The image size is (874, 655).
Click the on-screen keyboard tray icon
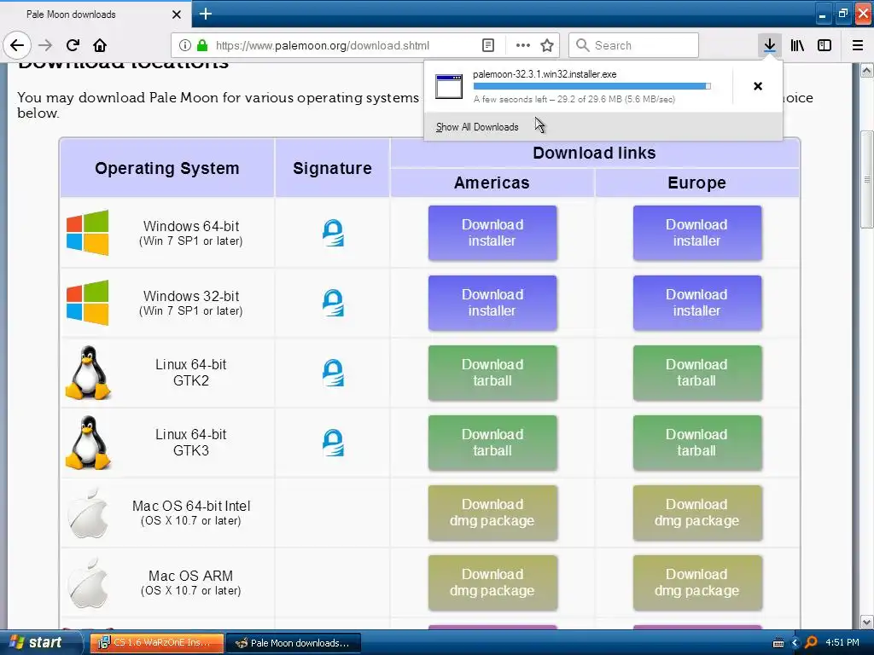(778, 643)
